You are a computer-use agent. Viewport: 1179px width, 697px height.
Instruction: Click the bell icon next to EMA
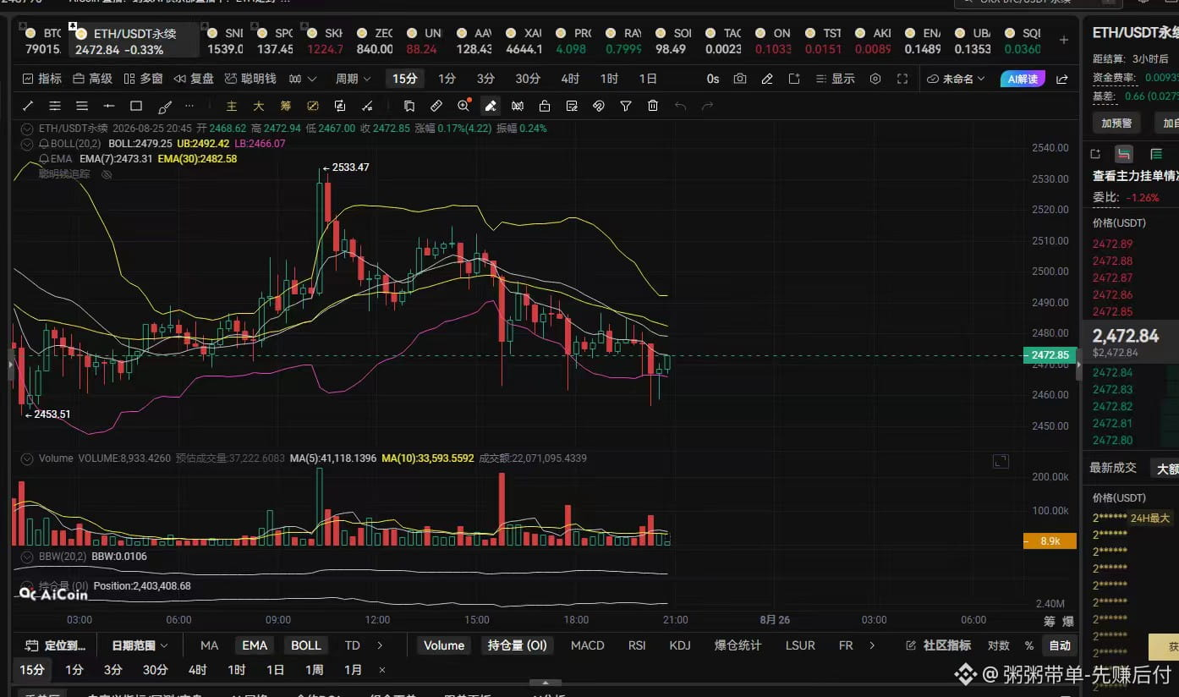click(x=44, y=158)
